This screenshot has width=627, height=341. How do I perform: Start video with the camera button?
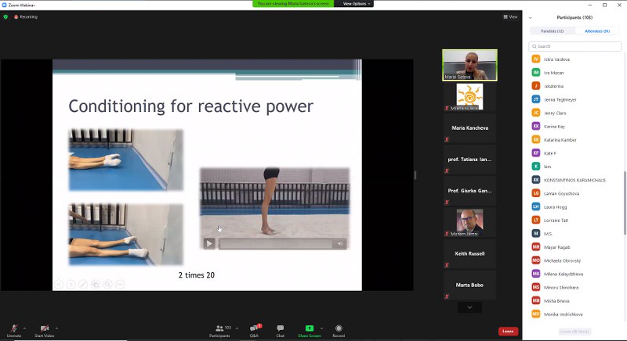click(x=45, y=330)
